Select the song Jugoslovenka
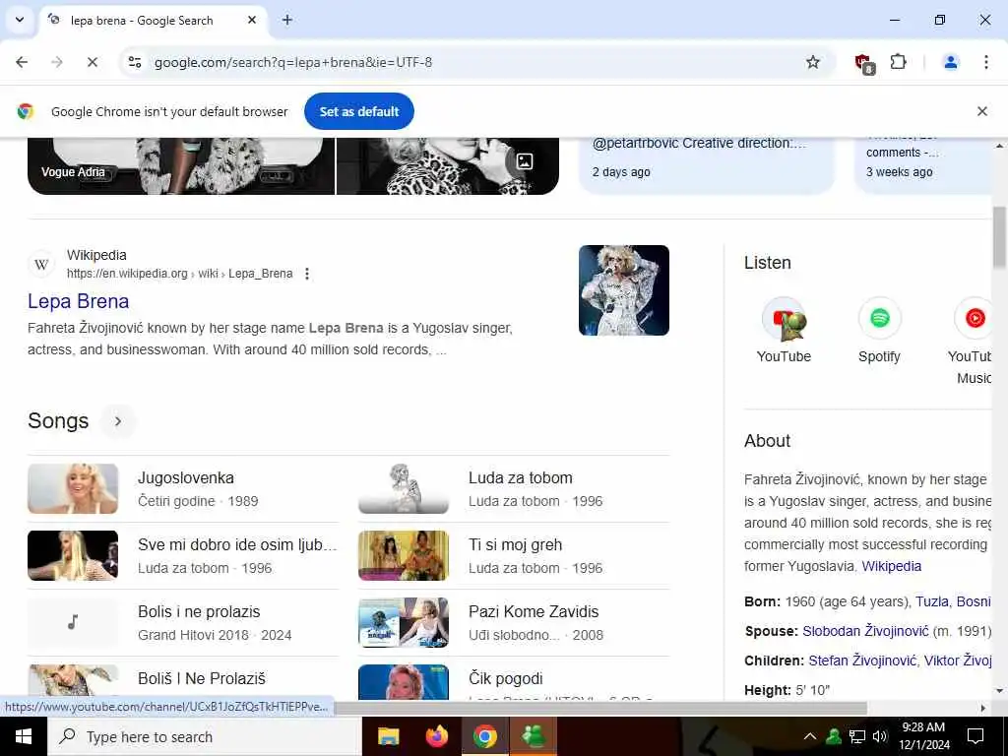Screen dimensions: 1008x756 (x=186, y=477)
